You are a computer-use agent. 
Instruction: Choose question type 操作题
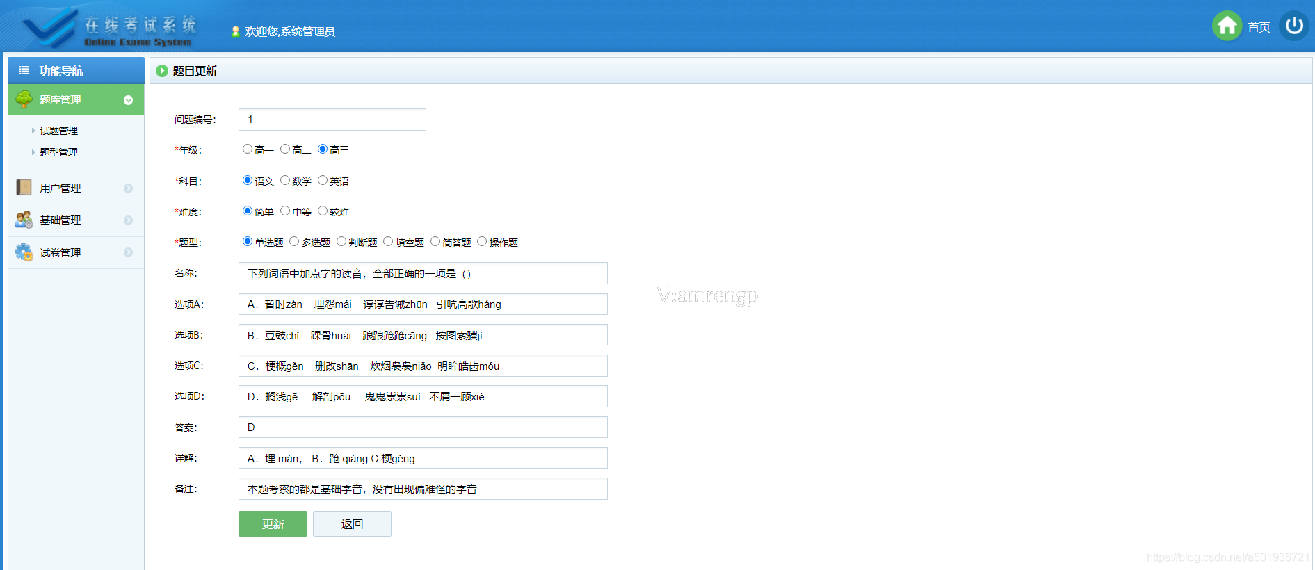tap(482, 241)
